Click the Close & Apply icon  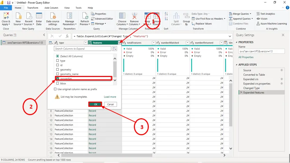coord(6,16)
